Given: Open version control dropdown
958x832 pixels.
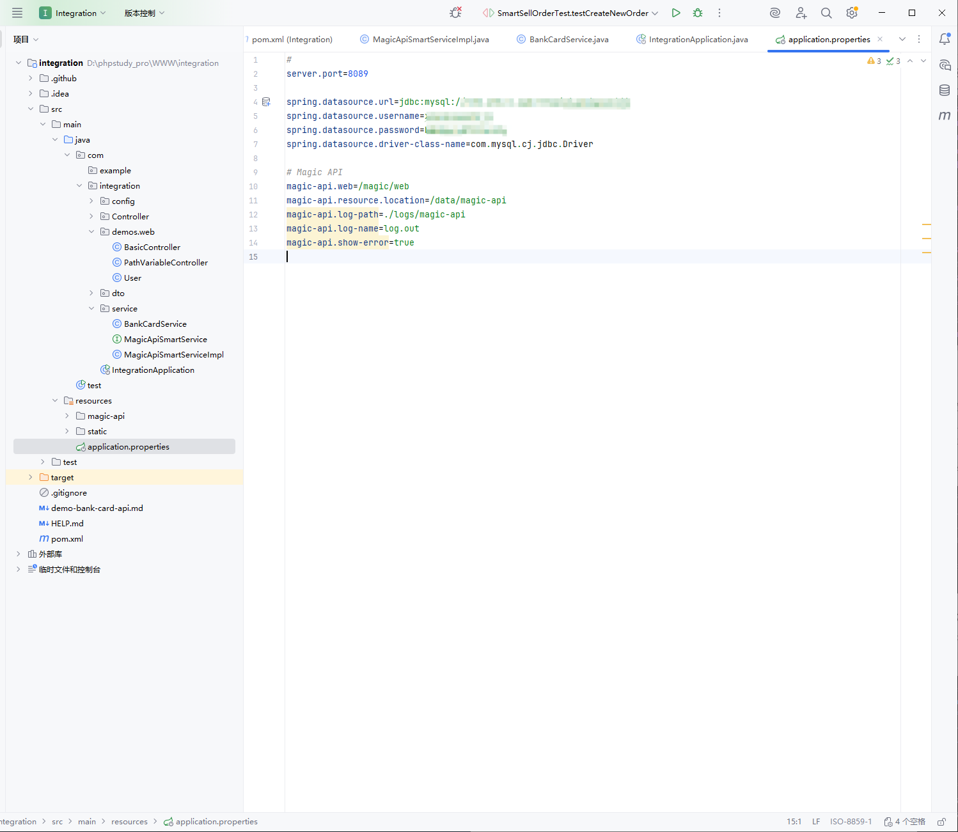Looking at the screenshot, I should 145,13.
